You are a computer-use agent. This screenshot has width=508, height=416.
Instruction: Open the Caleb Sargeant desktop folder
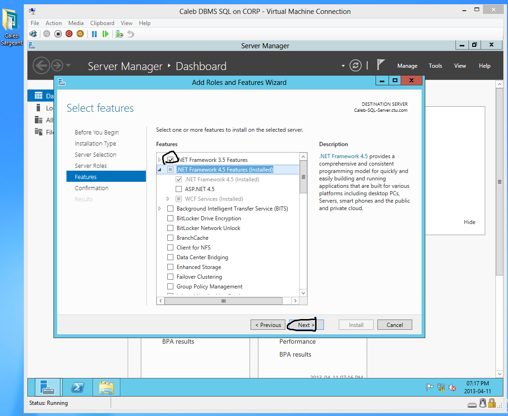[12, 27]
